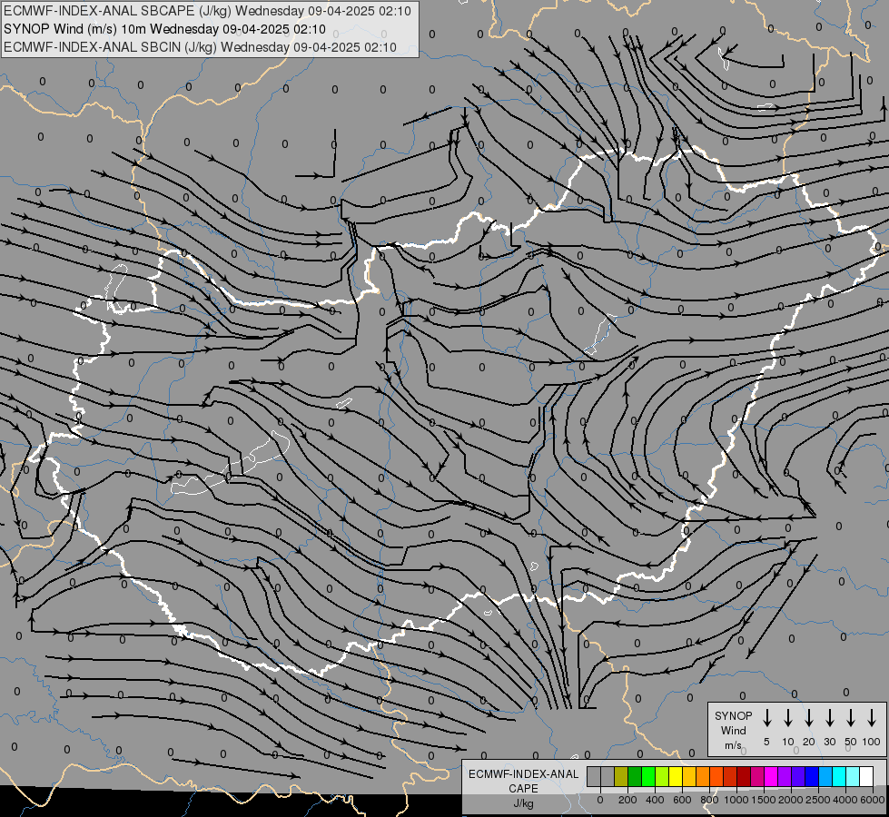Click the '2500' tick label on color scale
889x817 pixels.
coord(818,800)
